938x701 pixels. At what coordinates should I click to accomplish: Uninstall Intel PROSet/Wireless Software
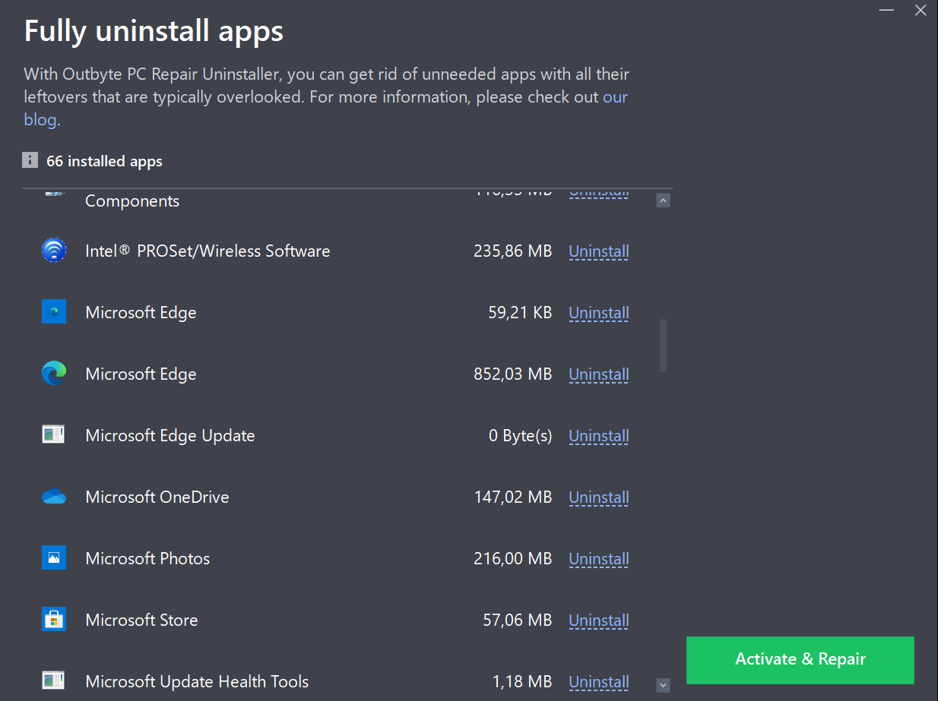pyautogui.click(x=598, y=251)
